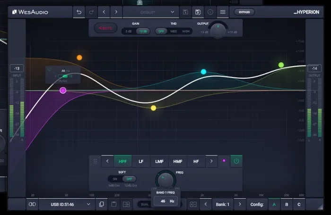Select the LMF band tab

coord(159,161)
